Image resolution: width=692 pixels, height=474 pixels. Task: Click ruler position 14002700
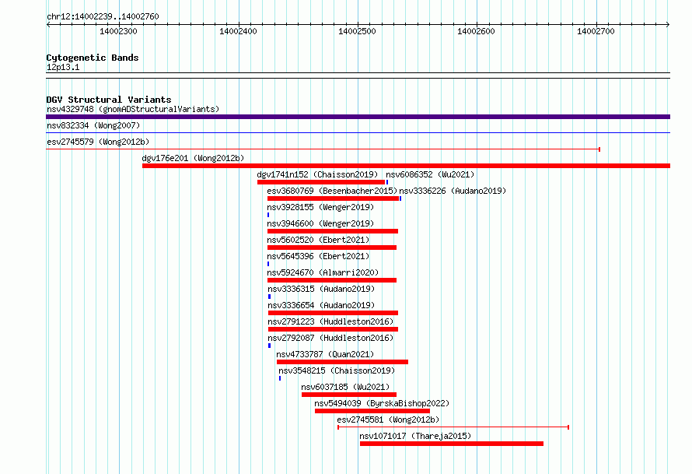click(x=596, y=31)
